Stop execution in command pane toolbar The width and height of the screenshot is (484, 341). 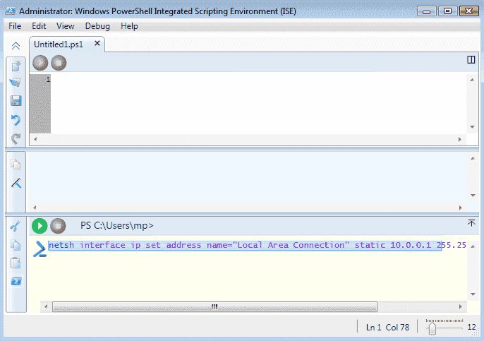point(58,226)
